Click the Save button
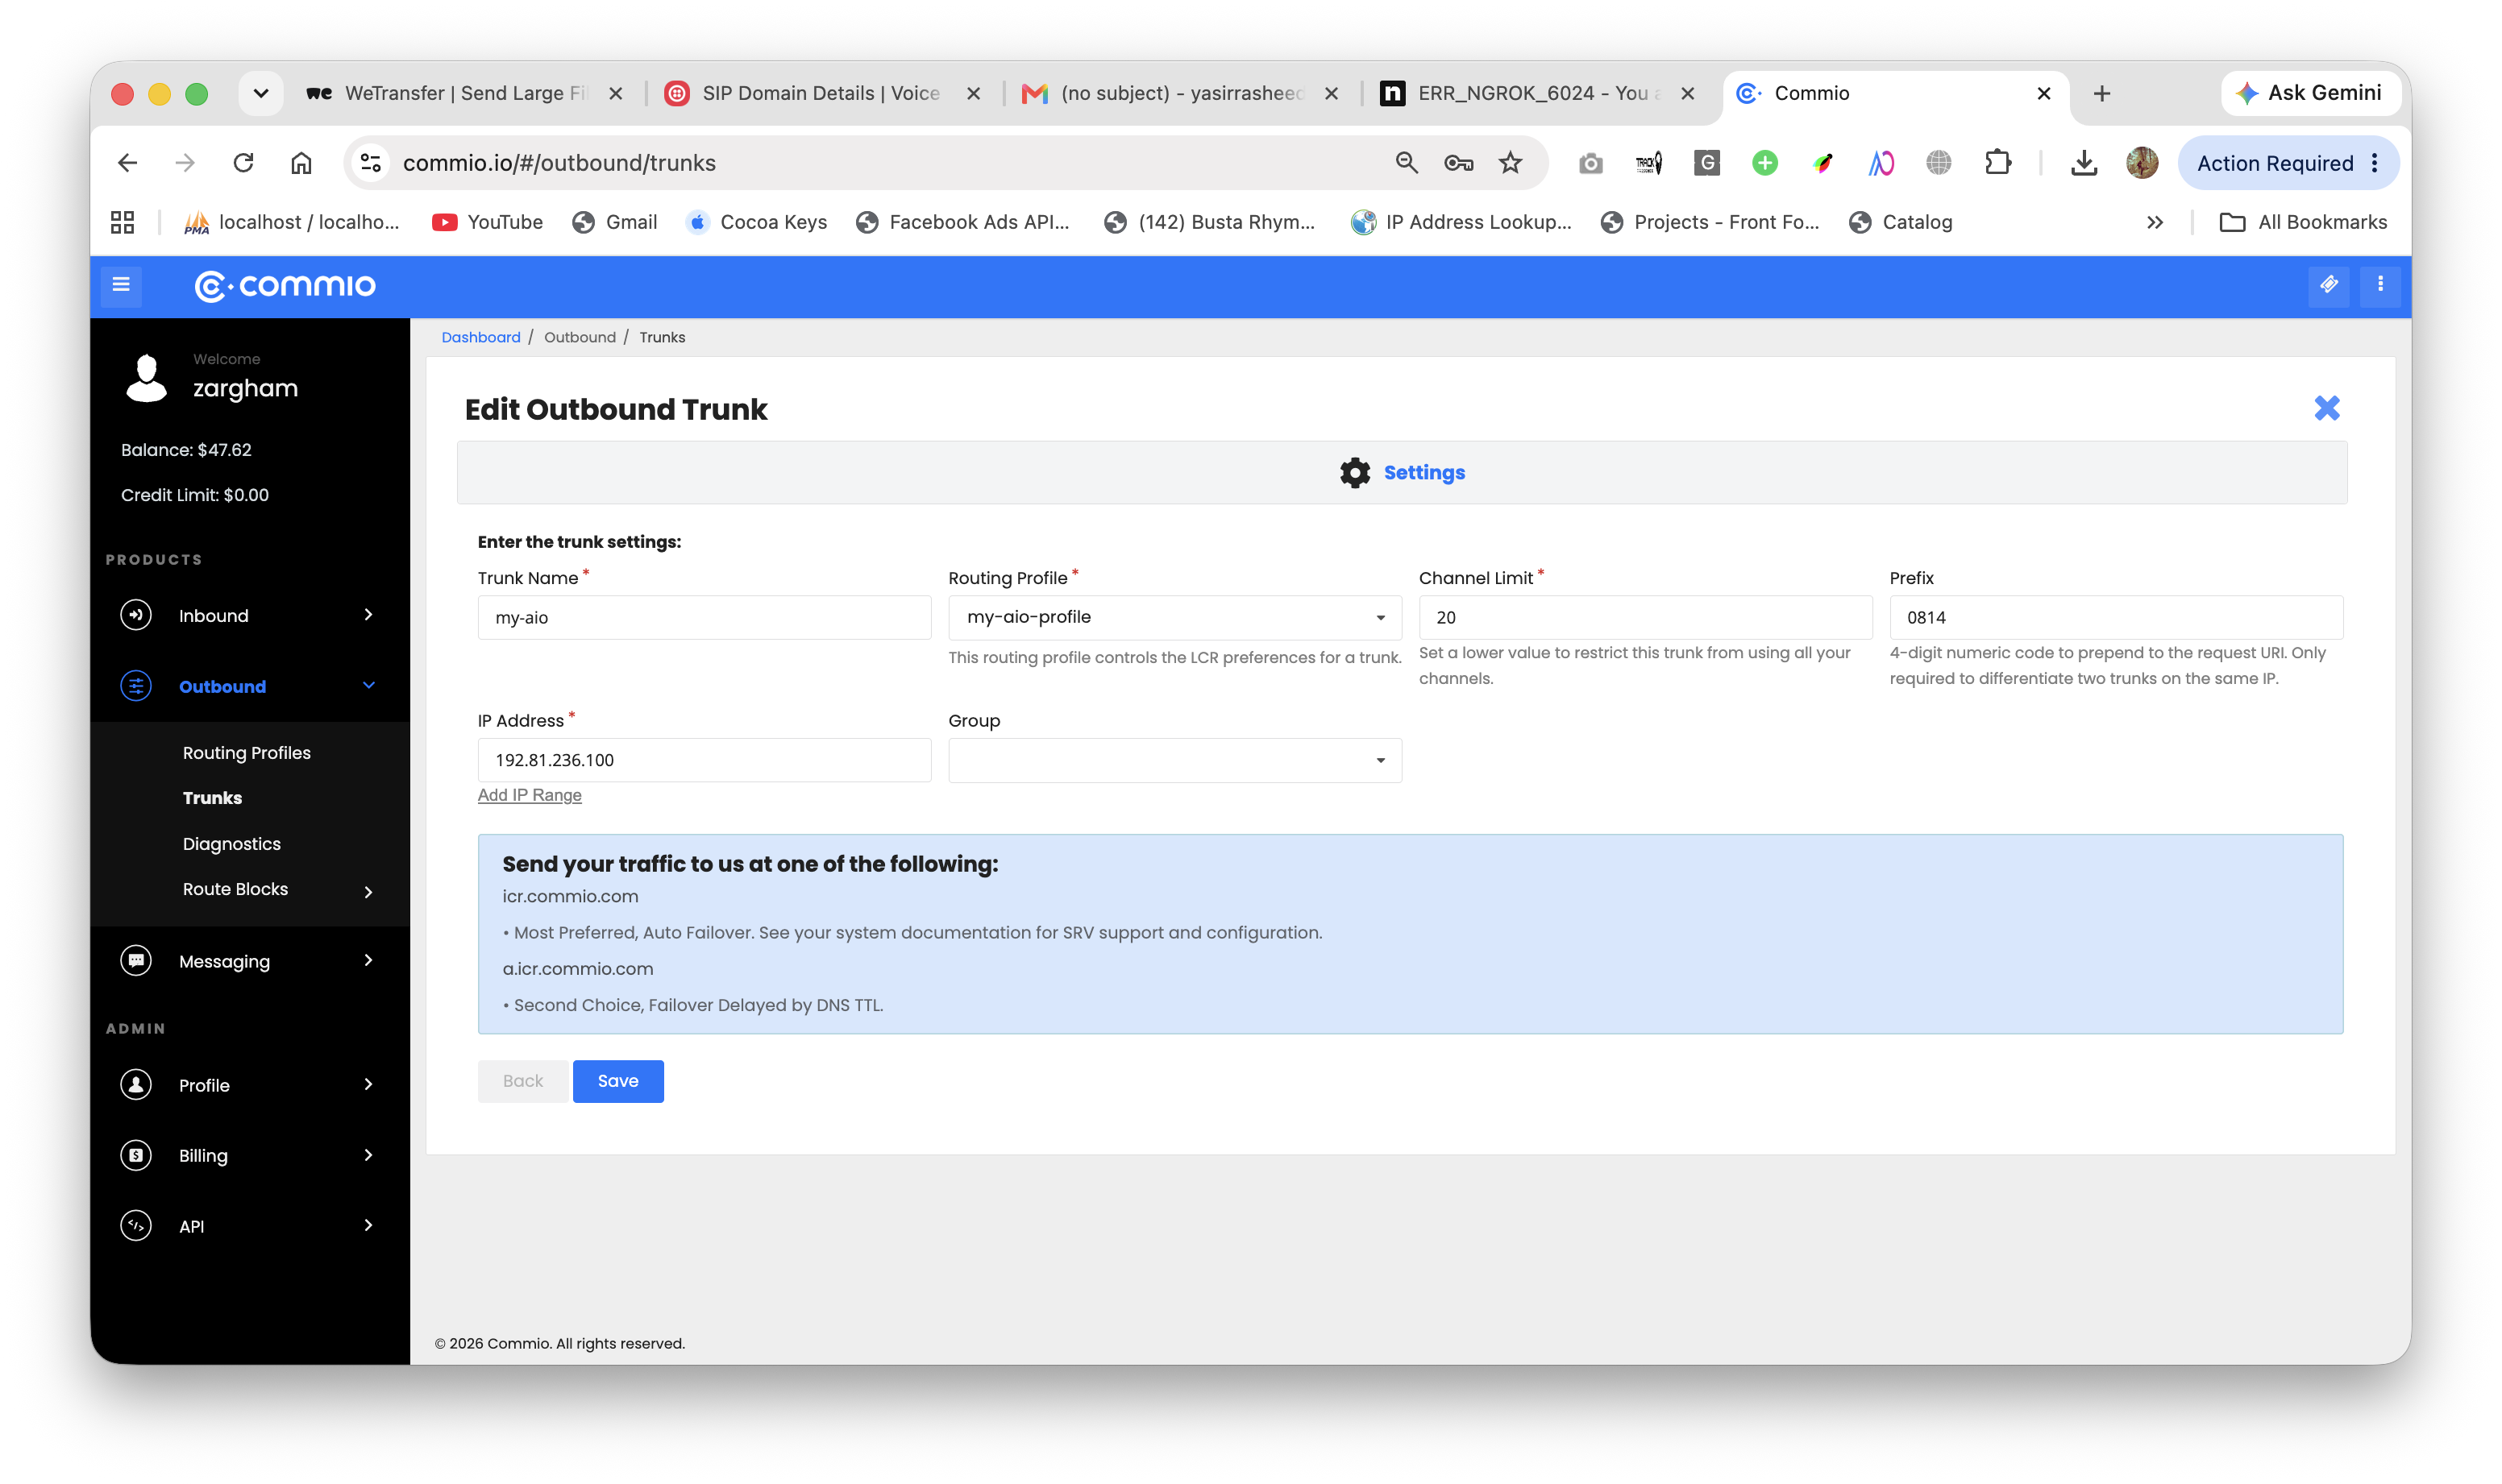This screenshot has width=2502, height=1484. [617, 1081]
